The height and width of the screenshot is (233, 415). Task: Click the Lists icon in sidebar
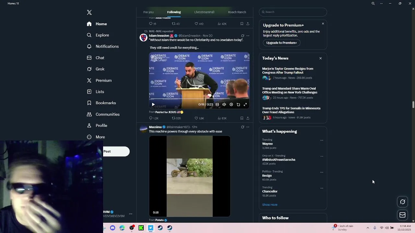pyautogui.click(x=89, y=92)
